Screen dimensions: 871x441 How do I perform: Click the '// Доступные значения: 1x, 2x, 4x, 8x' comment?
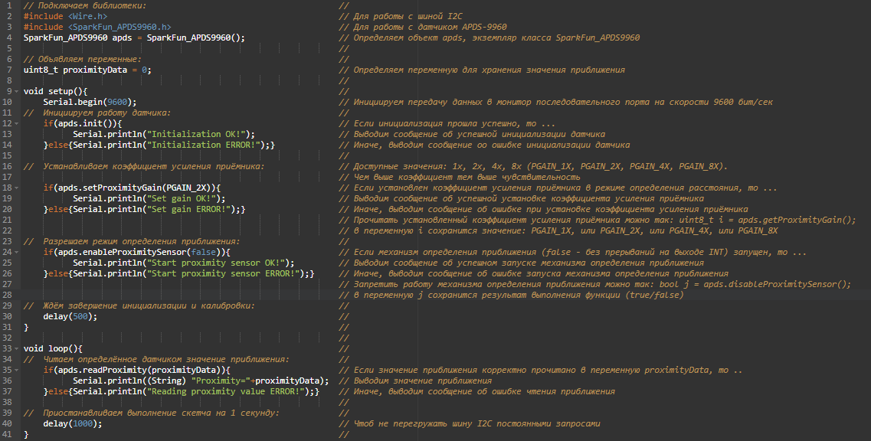(533, 166)
